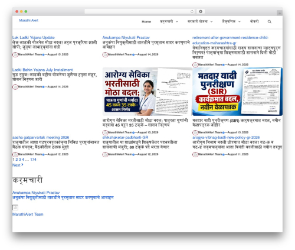Open the शैक्षणिक menu item

(229, 21)
